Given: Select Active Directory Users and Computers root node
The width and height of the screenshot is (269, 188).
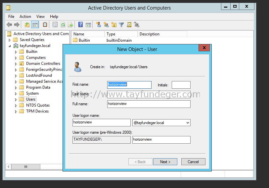Looking at the screenshot, I should [41, 34].
